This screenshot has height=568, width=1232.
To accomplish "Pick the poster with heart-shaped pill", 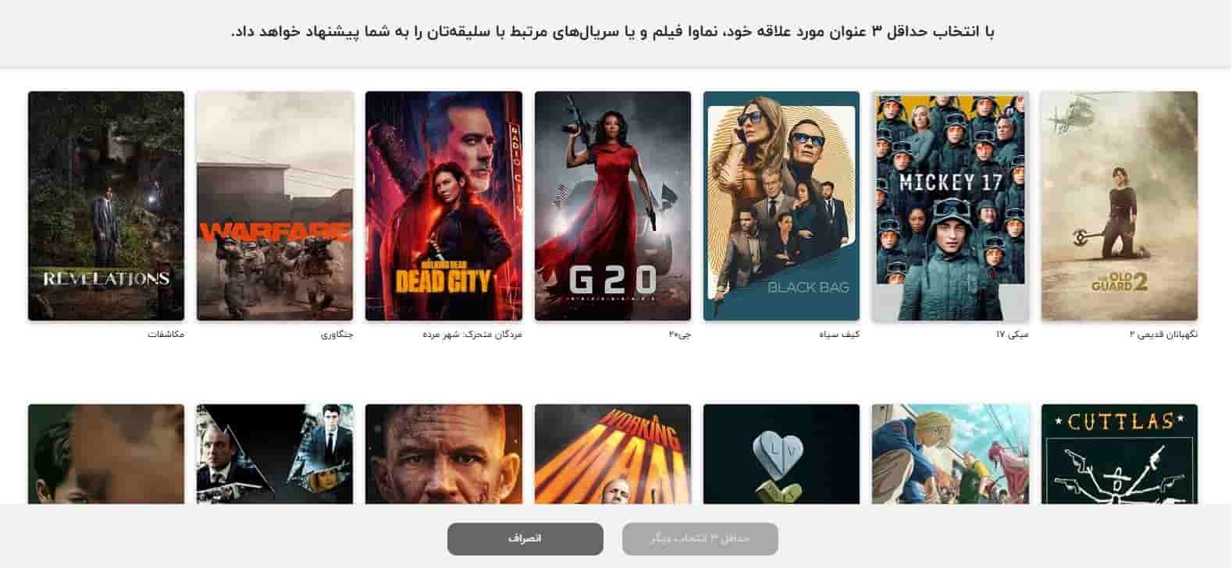I will point(782,454).
